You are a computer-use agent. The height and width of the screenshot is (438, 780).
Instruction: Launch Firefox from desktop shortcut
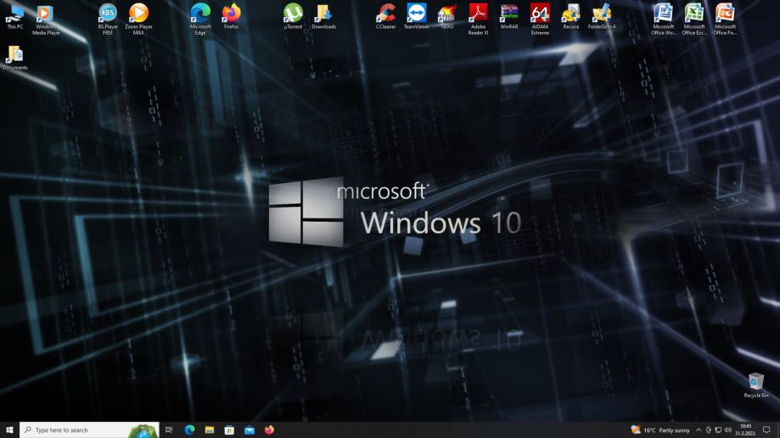click(231, 16)
